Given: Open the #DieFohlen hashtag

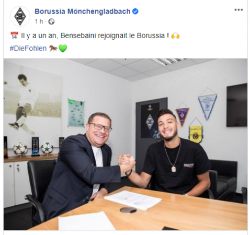Looking at the screenshot, I should point(28,48).
